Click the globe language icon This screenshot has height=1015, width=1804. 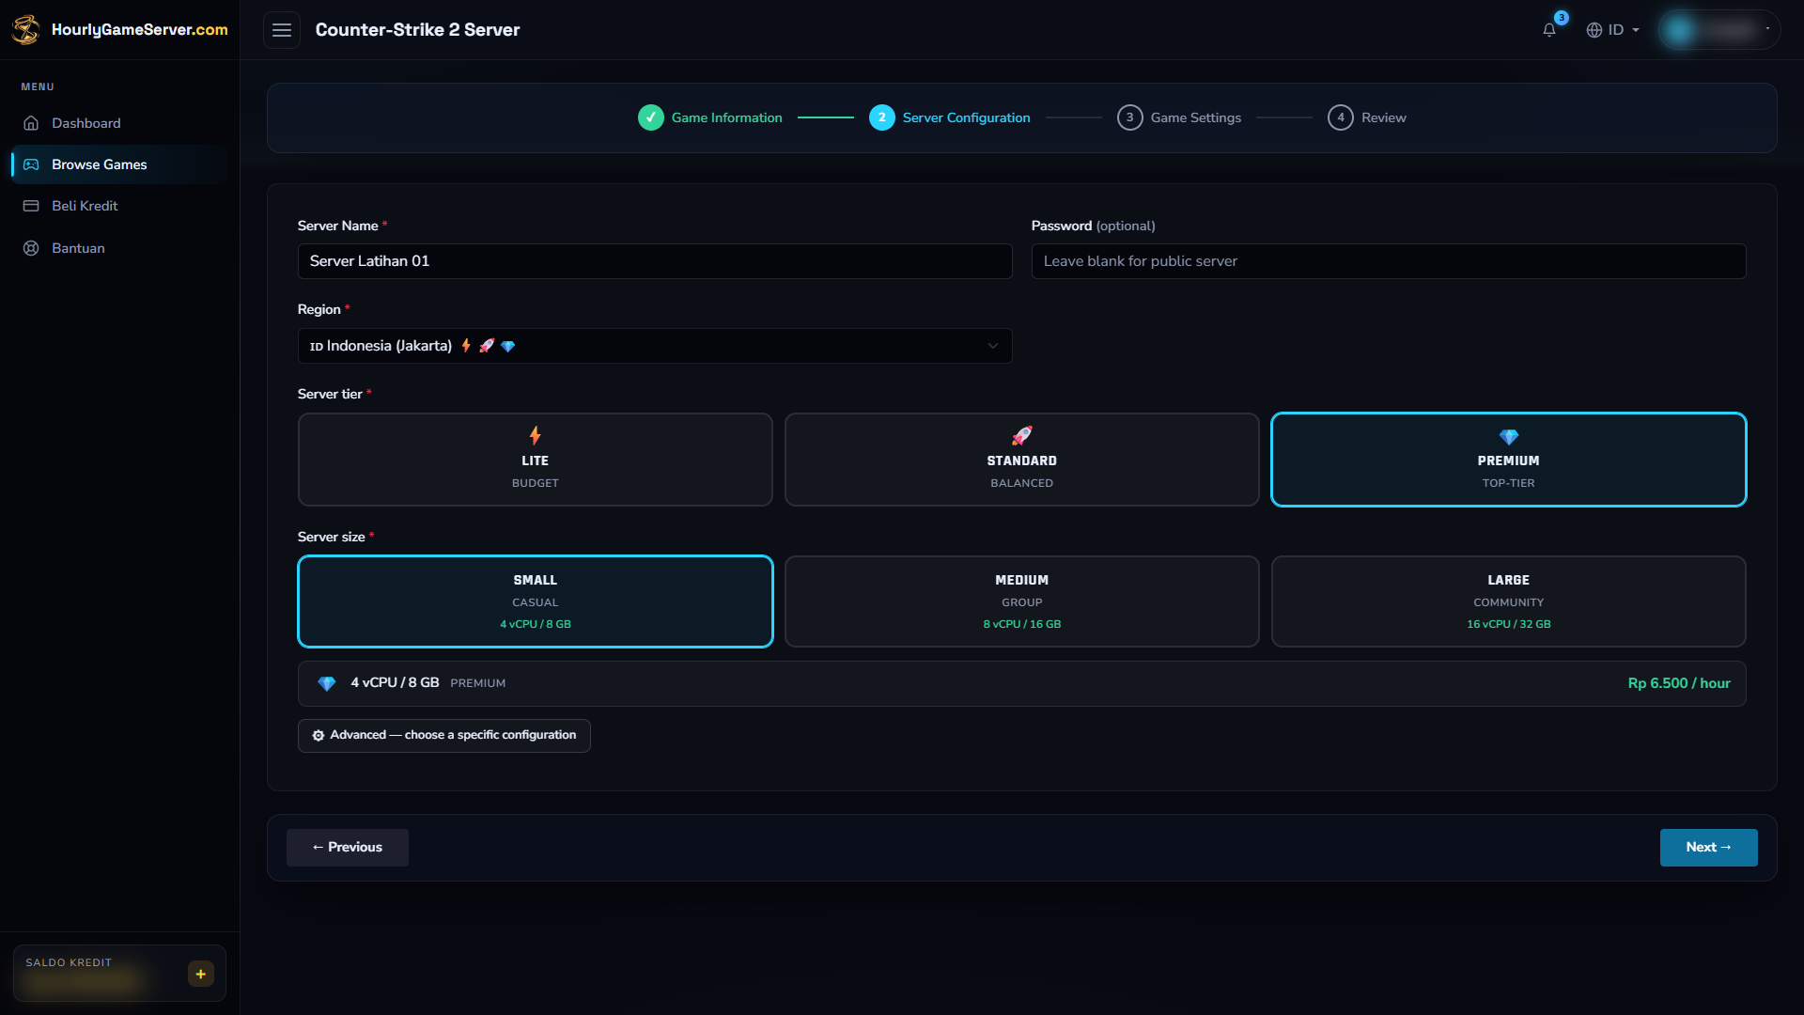pyautogui.click(x=1594, y=30)
